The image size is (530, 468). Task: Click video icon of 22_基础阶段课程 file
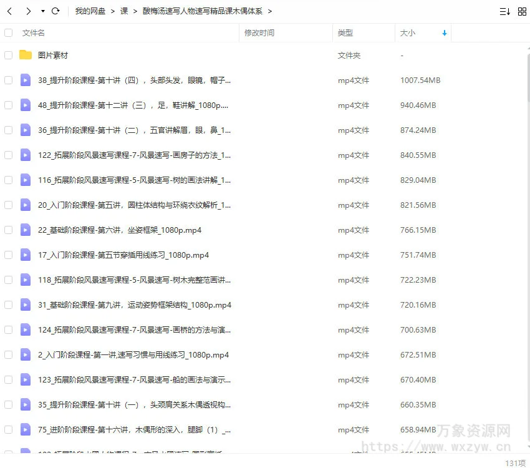coord(26,230)
